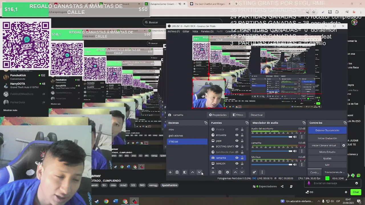Move selected source up in Fuentes
This screenshot has width=365, height=205.
(x=235, y=172)
